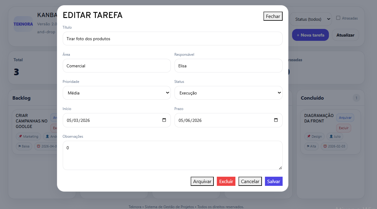377x209 pixels.
Task: Click the red Excluir button in the modal
Action: [226, 181]
